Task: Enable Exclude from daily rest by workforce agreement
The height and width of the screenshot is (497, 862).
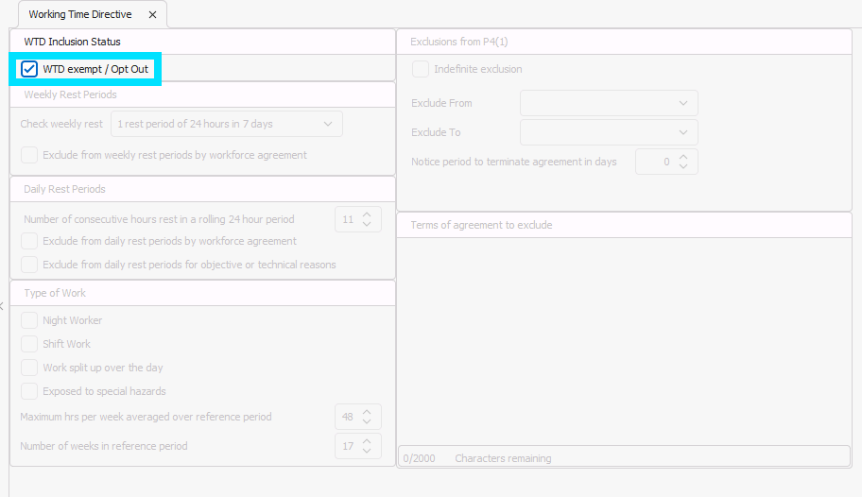Action: pos(30,241)
